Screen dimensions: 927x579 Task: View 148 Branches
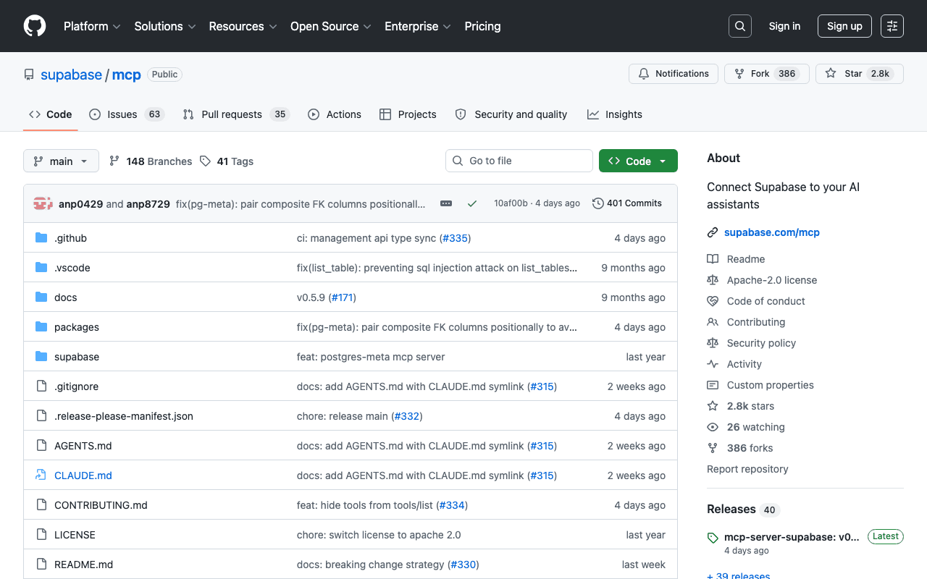pyautogui.click(x=151, y=161)
